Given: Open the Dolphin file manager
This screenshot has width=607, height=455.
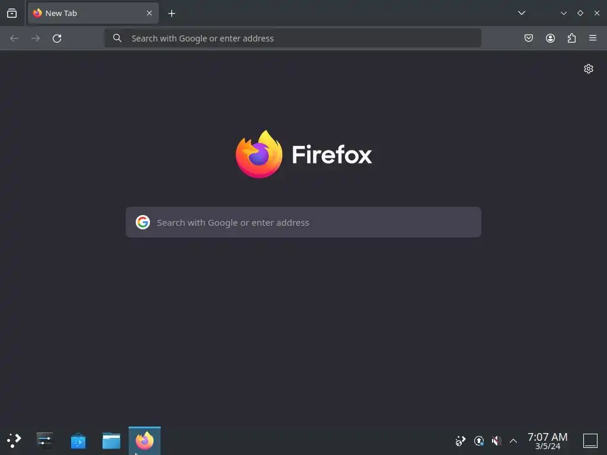Looking at the screenshot, I should pos(111,441).
